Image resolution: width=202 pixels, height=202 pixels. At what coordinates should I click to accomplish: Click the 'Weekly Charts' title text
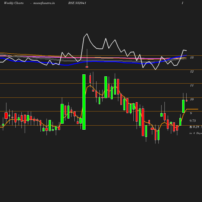tap(14, 3)
